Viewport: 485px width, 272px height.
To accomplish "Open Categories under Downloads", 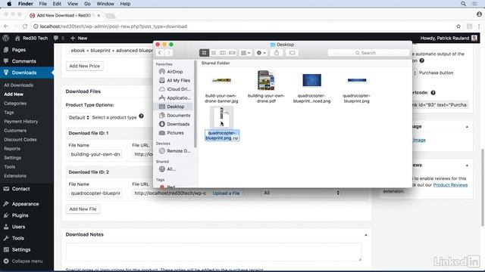I will 15,104.
